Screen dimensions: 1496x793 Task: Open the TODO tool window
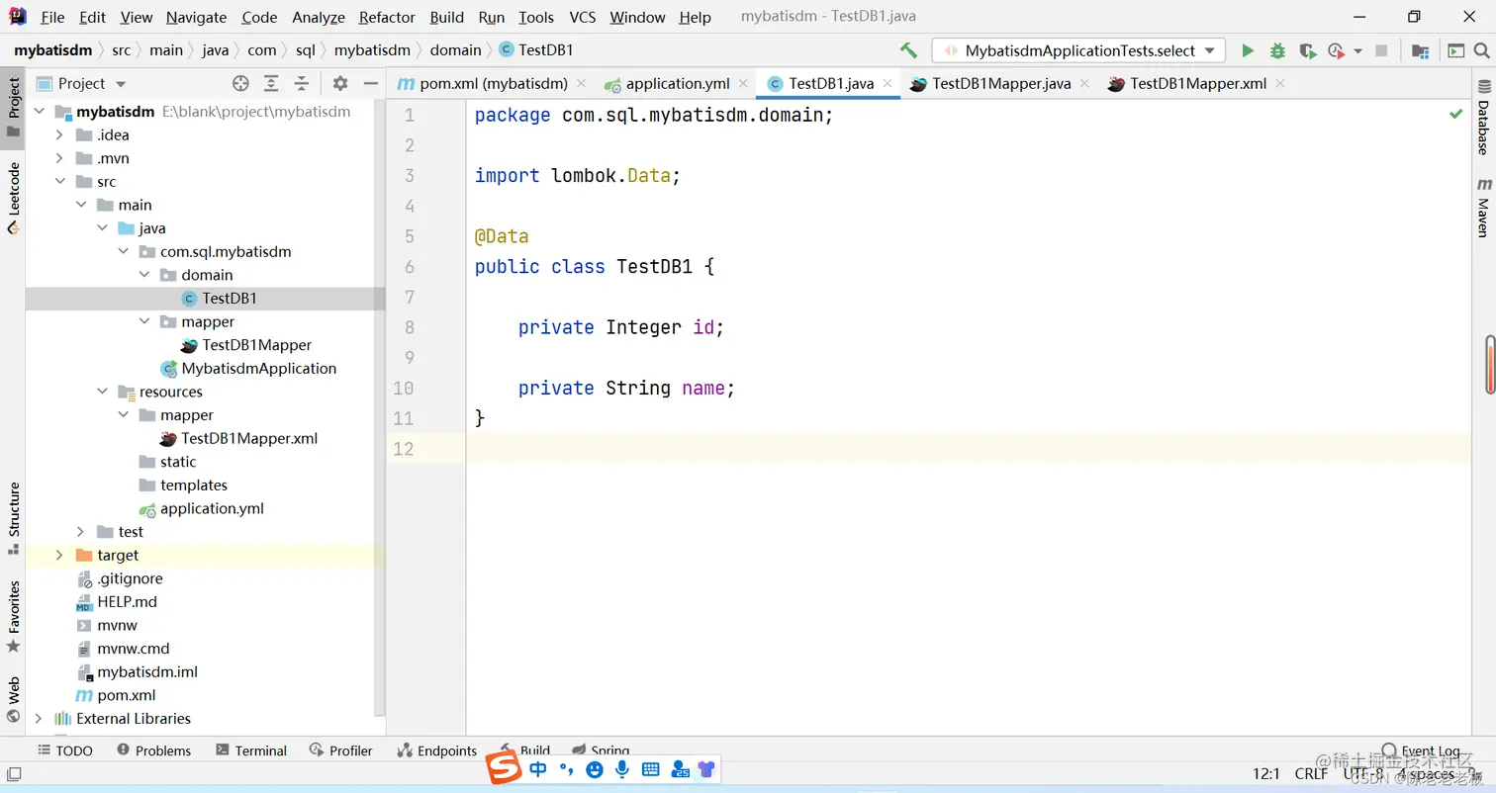(64, 750)
